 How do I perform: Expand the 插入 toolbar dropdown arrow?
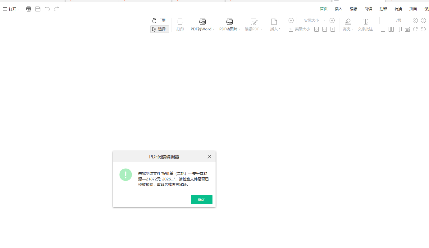[x=280, y=29]
